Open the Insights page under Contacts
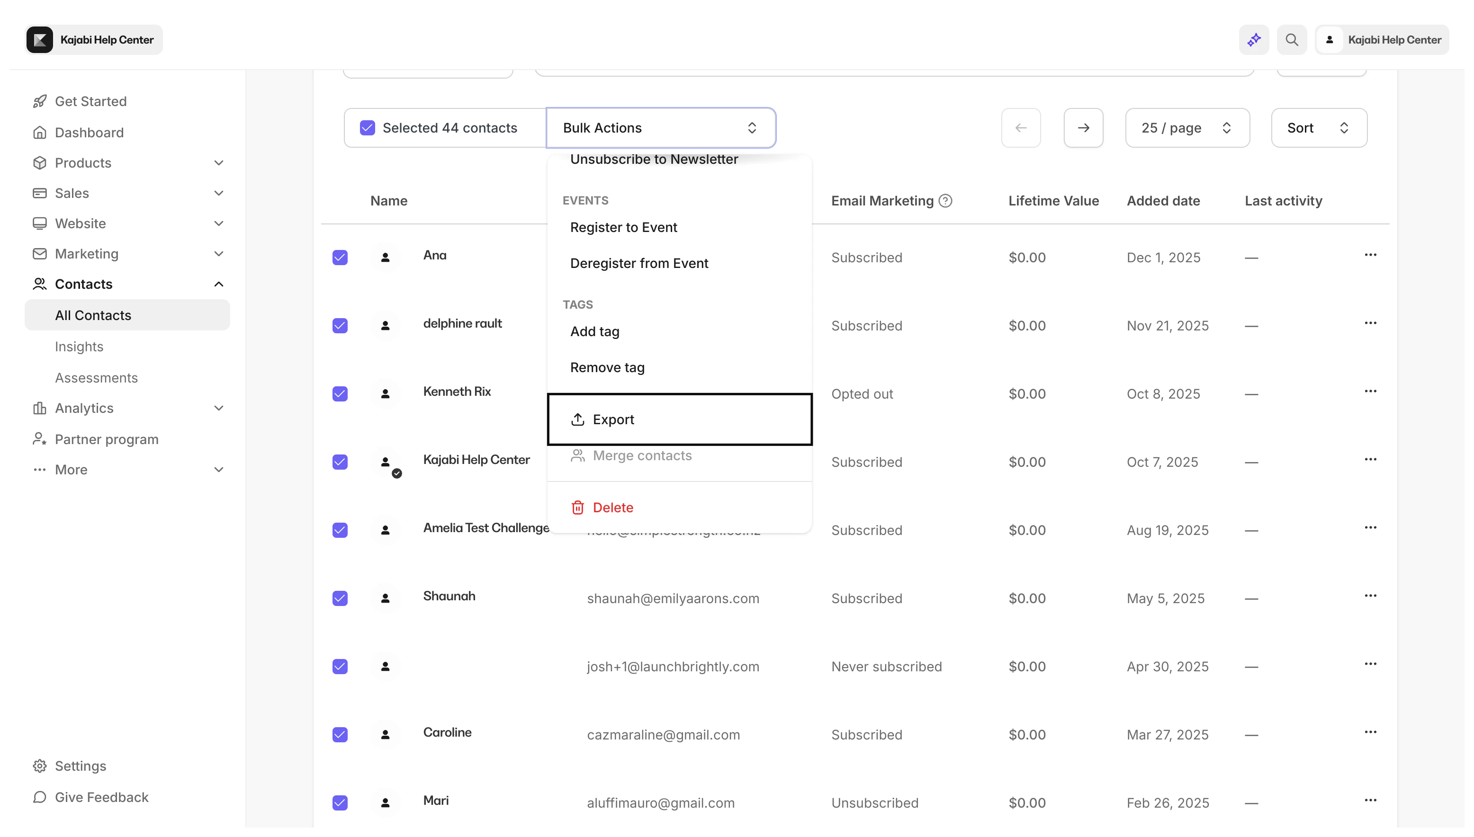The height and width of the screenshot is (837, 1474). point(79,346)
